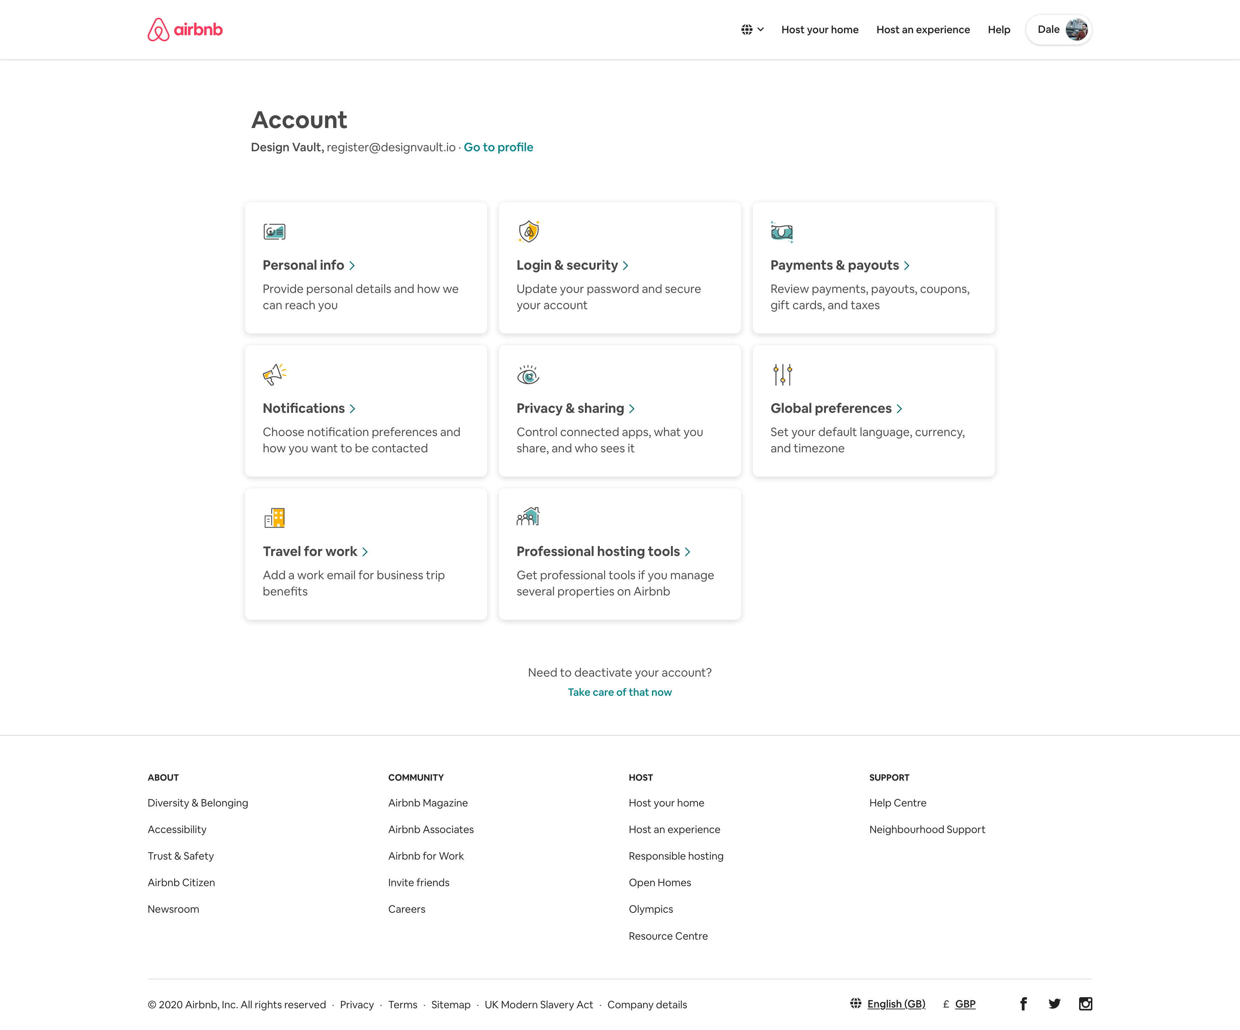This screenshot has width=1240, height=1030.
Task: Click the Global preferences sliders icon
Action: tap(782, 375)
